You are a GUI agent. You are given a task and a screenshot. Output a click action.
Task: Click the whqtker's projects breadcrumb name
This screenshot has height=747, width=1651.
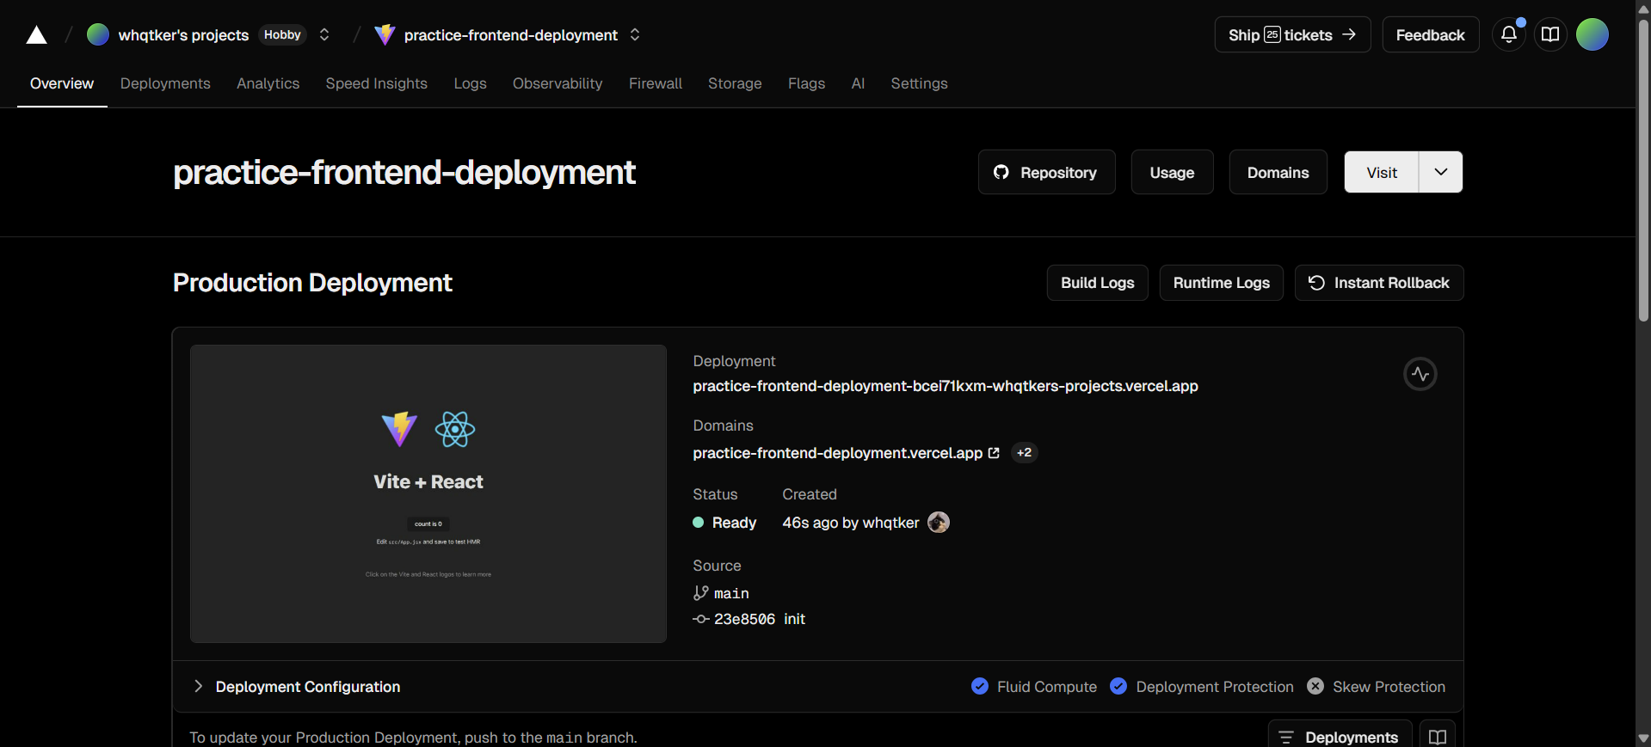click(183, 35)
